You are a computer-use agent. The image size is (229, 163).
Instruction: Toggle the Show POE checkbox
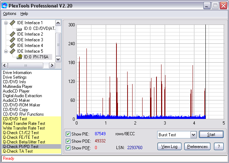[68, 141]
